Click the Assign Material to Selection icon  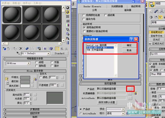coord(15,49)
